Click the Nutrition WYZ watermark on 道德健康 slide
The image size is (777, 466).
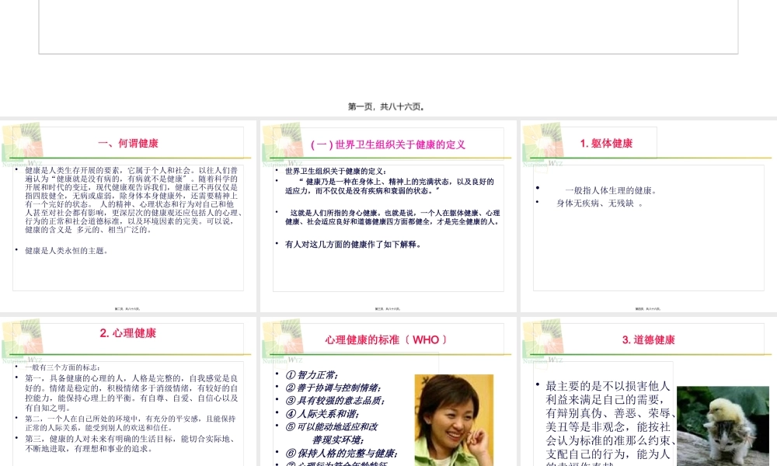545,360
